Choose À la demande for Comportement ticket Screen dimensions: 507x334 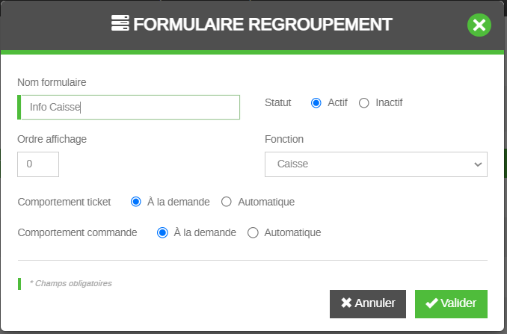pyautogui.click(x=136, y=202)
